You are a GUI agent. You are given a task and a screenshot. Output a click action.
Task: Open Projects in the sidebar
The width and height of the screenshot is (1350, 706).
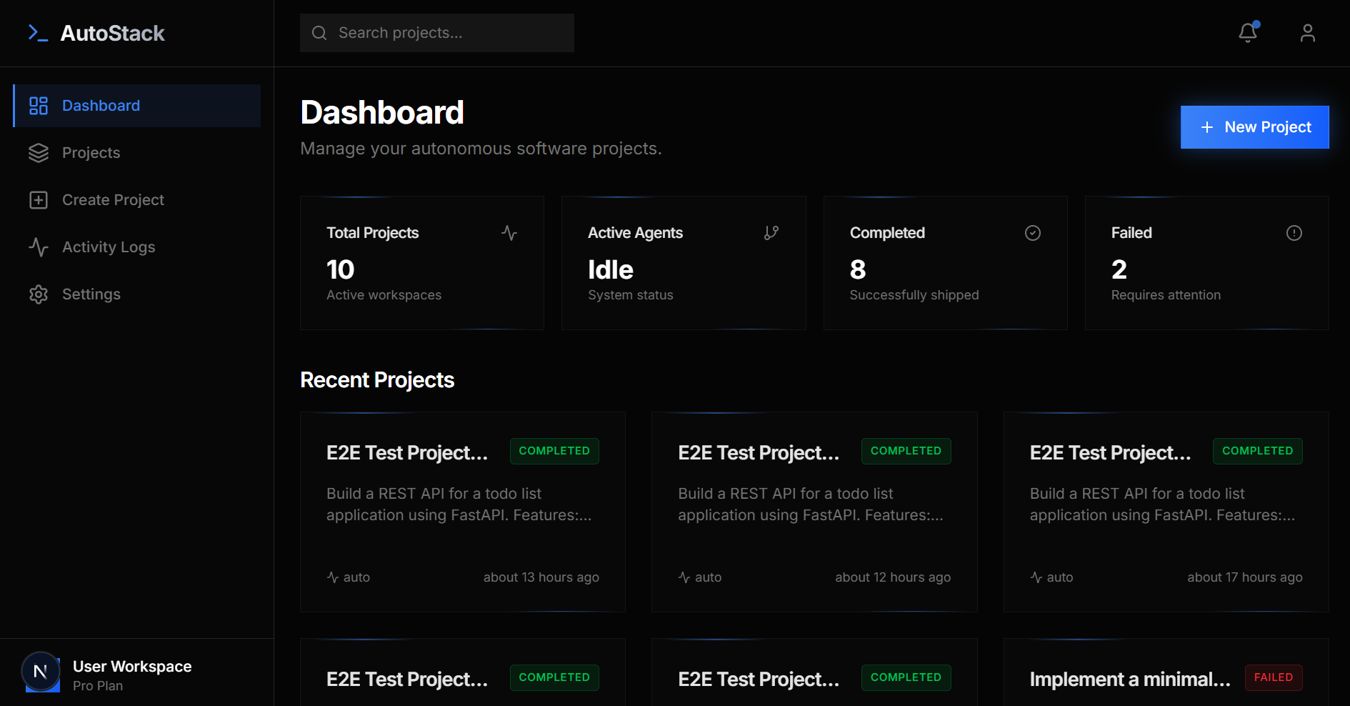[137, 153]
